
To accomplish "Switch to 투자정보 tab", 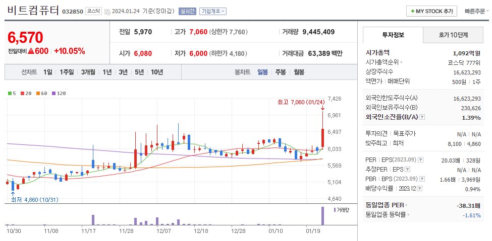I will click(x=393, y=35).
